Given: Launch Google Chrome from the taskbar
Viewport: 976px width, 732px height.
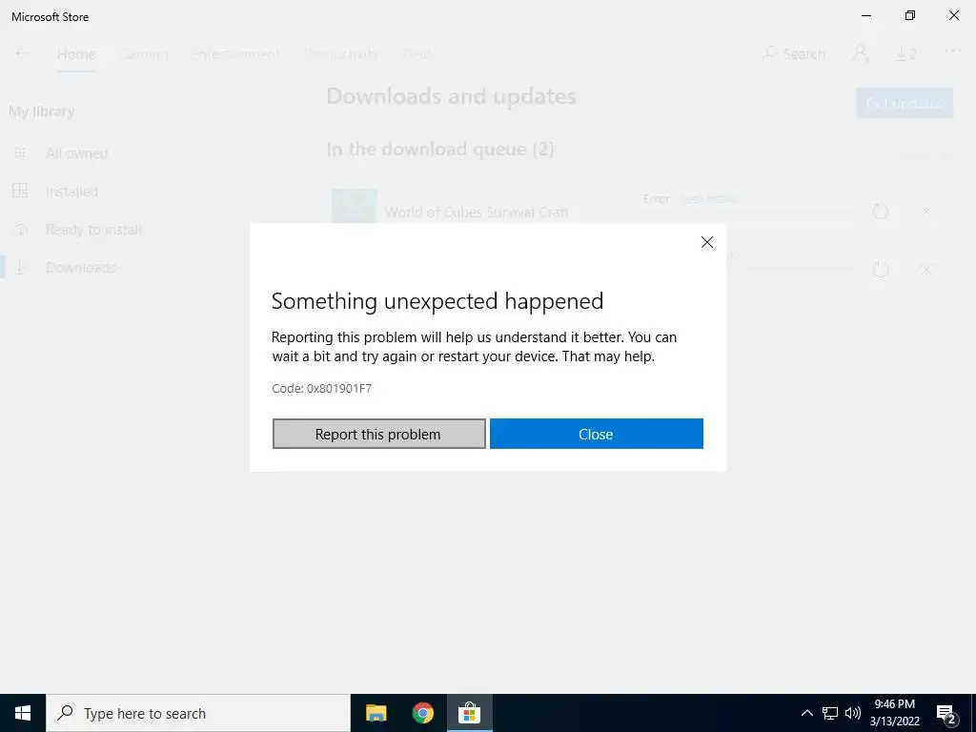Looking at the screenshot, I should (422, 713).
